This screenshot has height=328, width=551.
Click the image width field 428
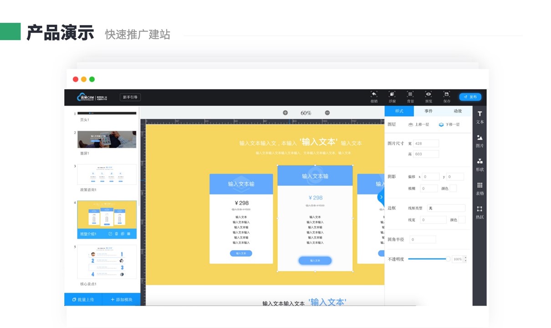(426, 143)
